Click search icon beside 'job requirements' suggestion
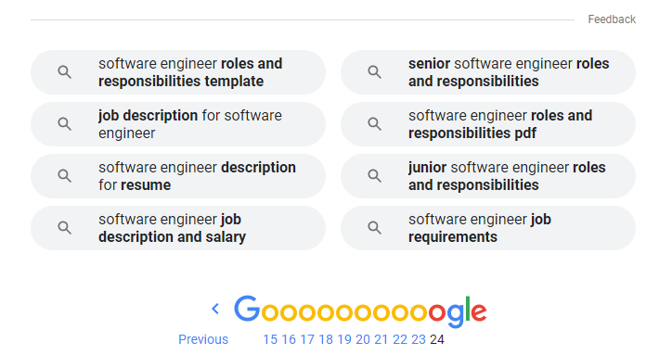This screenshot has width=672, height=355. [375, 227]
